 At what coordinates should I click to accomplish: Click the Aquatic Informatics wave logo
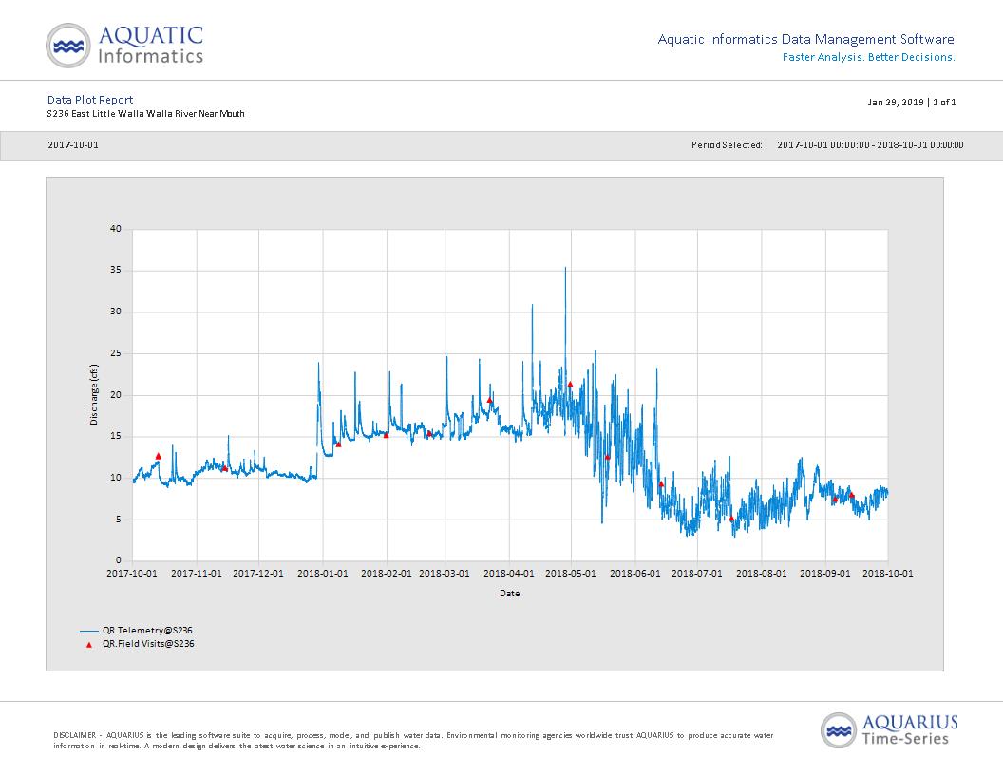[x=67, y=46]
